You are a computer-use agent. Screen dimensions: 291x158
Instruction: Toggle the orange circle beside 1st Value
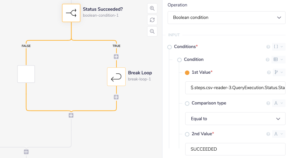[187, 72]
